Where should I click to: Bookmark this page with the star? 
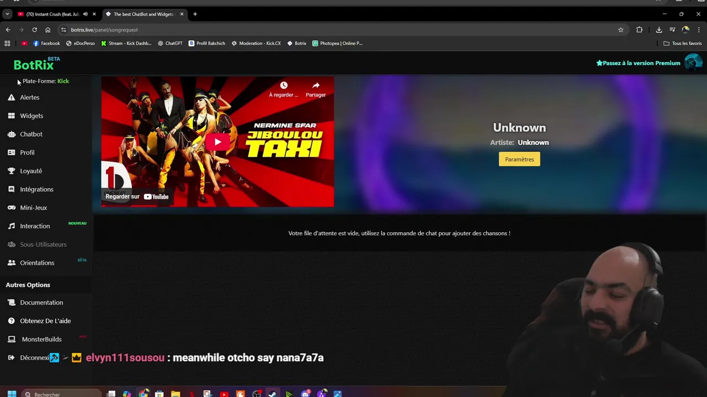click(x=621, y=30)
